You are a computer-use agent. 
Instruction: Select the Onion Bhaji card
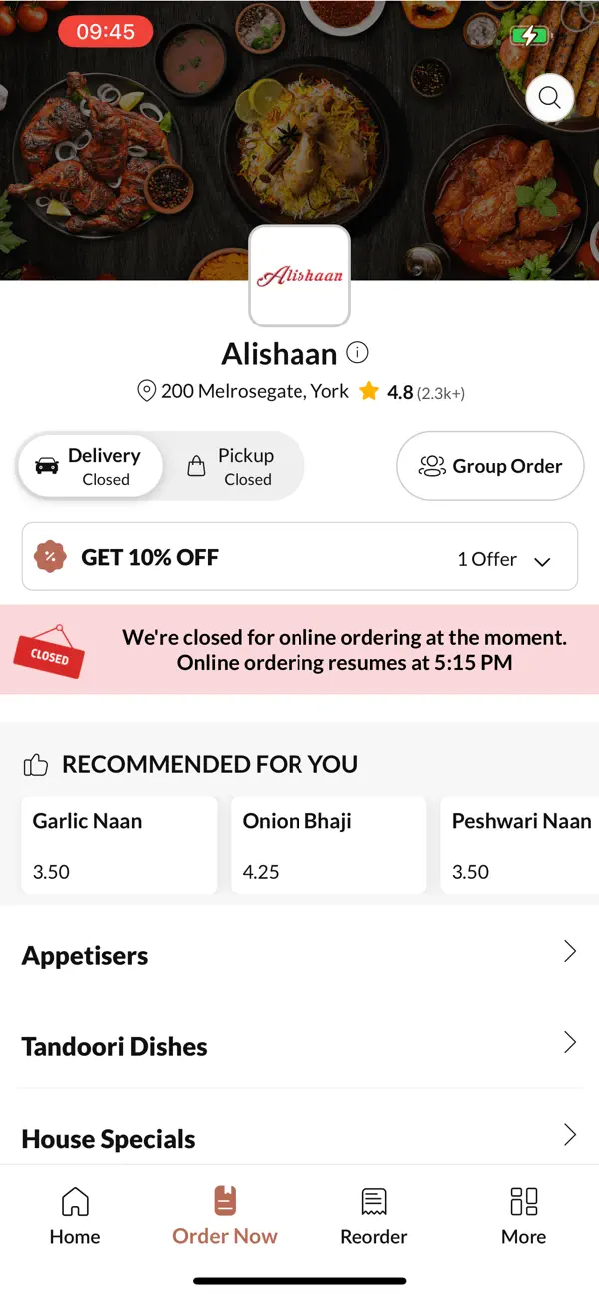(x=328, y=845)
